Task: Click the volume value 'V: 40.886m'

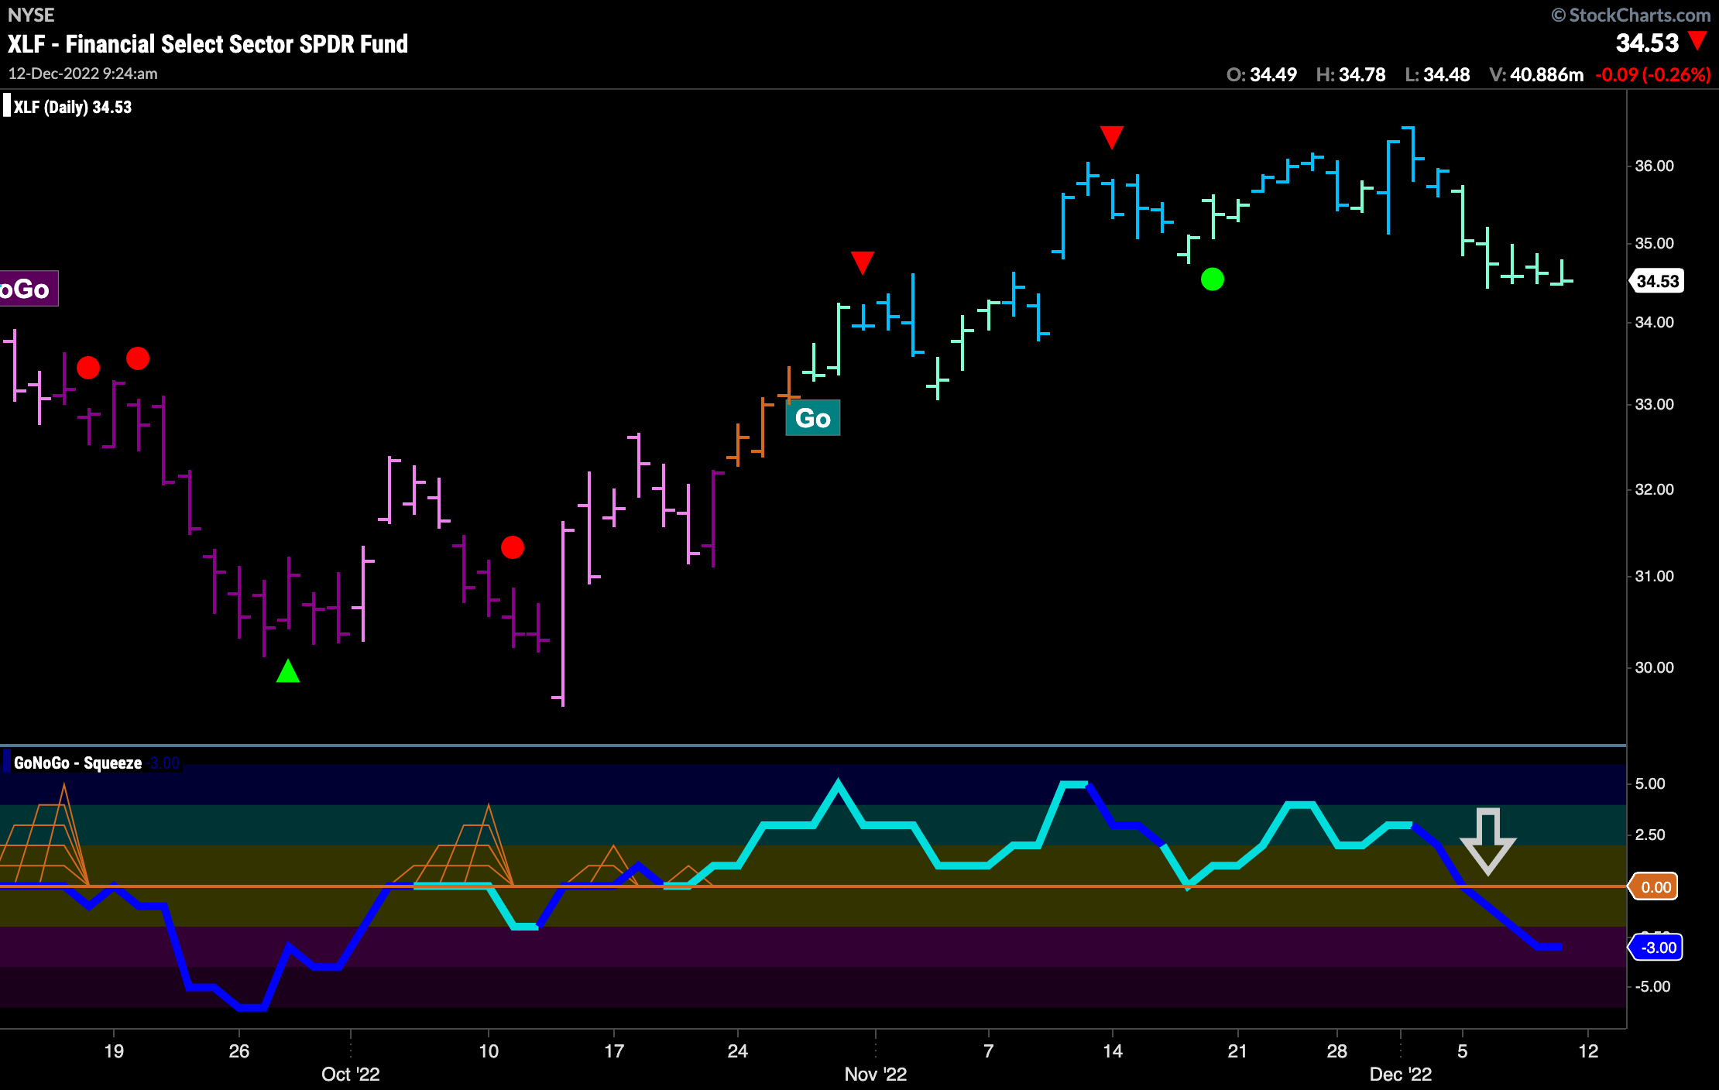Action: (x=1536, y=74)
